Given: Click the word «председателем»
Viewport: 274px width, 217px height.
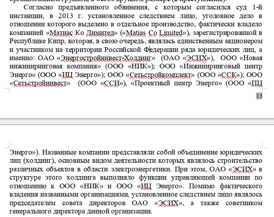Looking at the screenshot, I should click(x=33, y=203).
